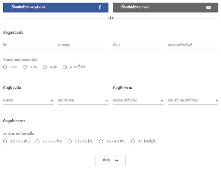The image size is (221, 169).
Task: Select budget 3.1 - 3.5 ล้าน
Action: [x=70, y=141]
